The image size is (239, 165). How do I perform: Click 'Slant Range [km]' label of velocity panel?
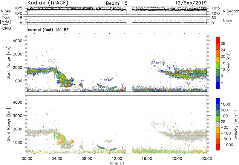pyautogui.click(x=8, y=124)
